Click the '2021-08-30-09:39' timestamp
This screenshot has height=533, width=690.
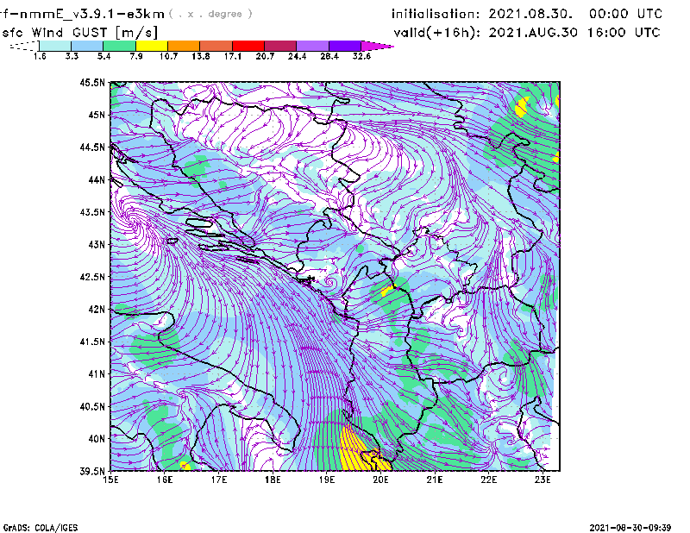coord(630,528)
